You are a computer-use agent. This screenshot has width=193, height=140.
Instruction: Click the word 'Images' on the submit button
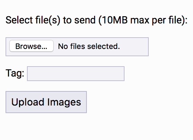tap(64, 102)
